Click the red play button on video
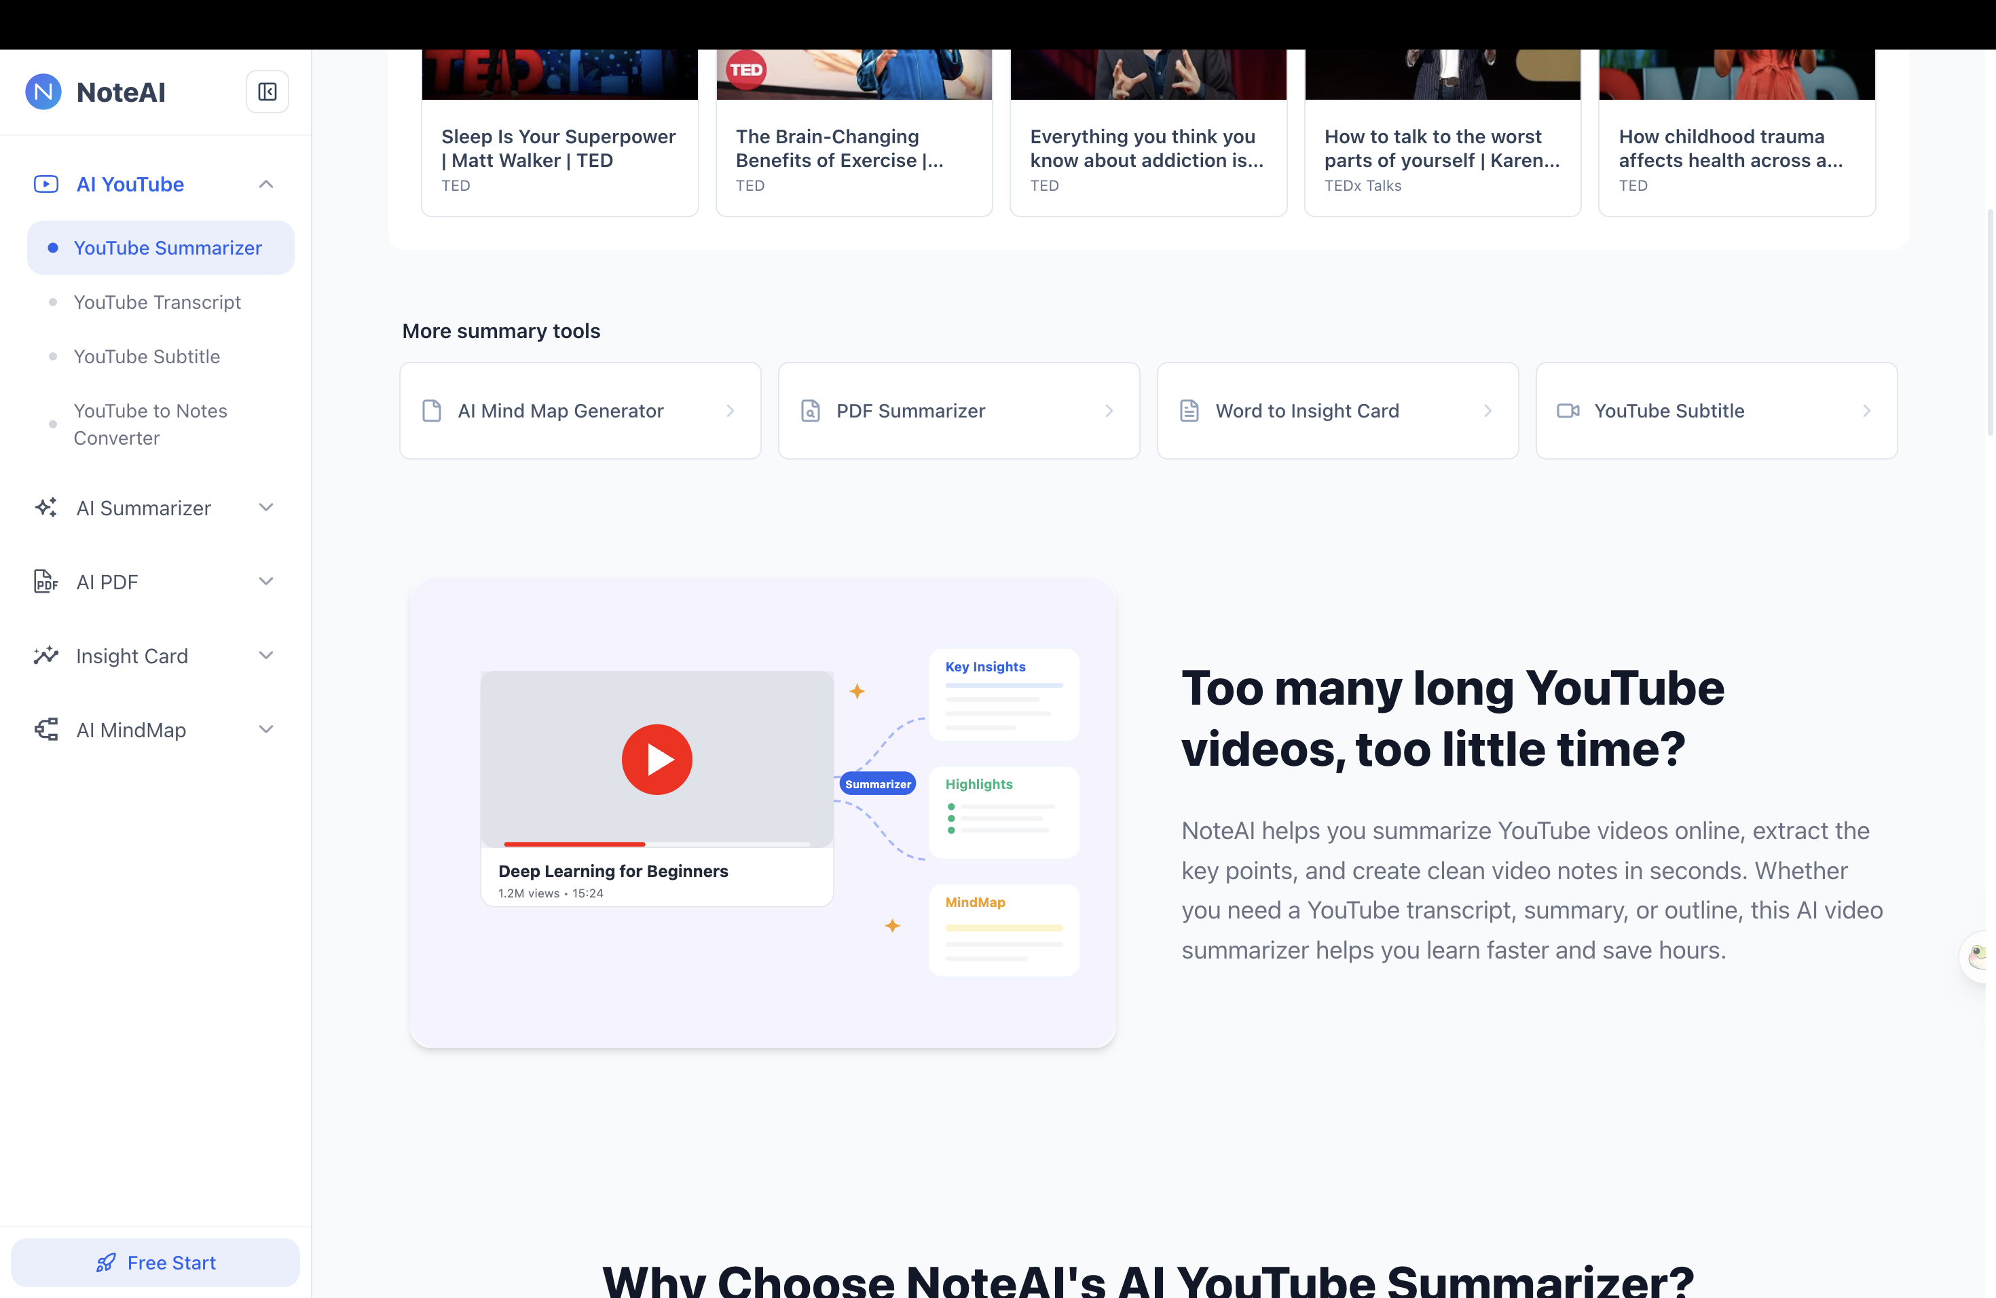The image size is (1996, 1298). [657, 759]
